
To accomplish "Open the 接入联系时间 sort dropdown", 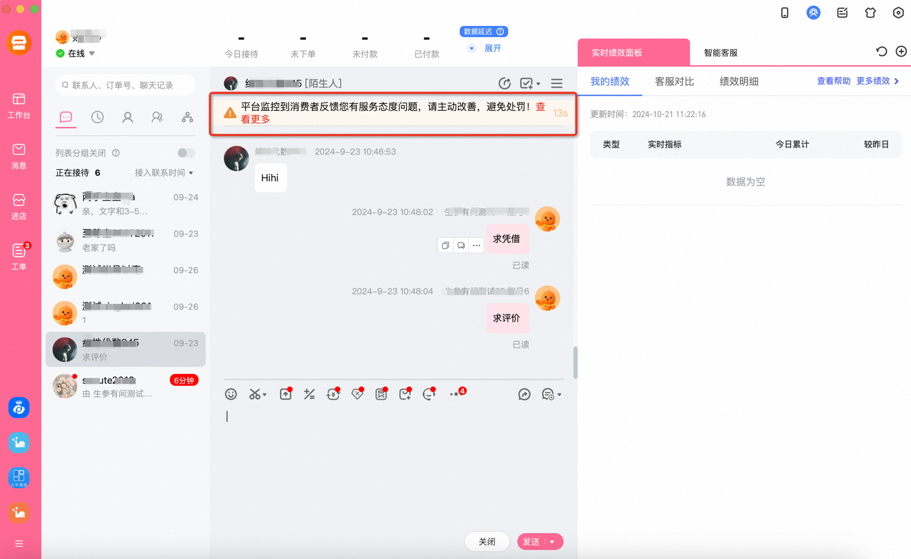I will tap(164, 173).
